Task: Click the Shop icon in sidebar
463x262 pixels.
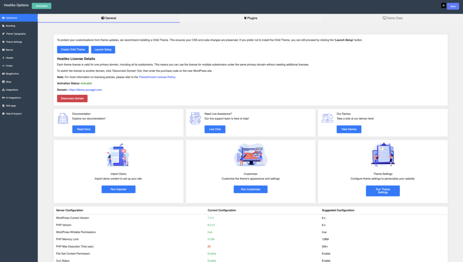Action: pyautogui.click(x=3, y=82)
